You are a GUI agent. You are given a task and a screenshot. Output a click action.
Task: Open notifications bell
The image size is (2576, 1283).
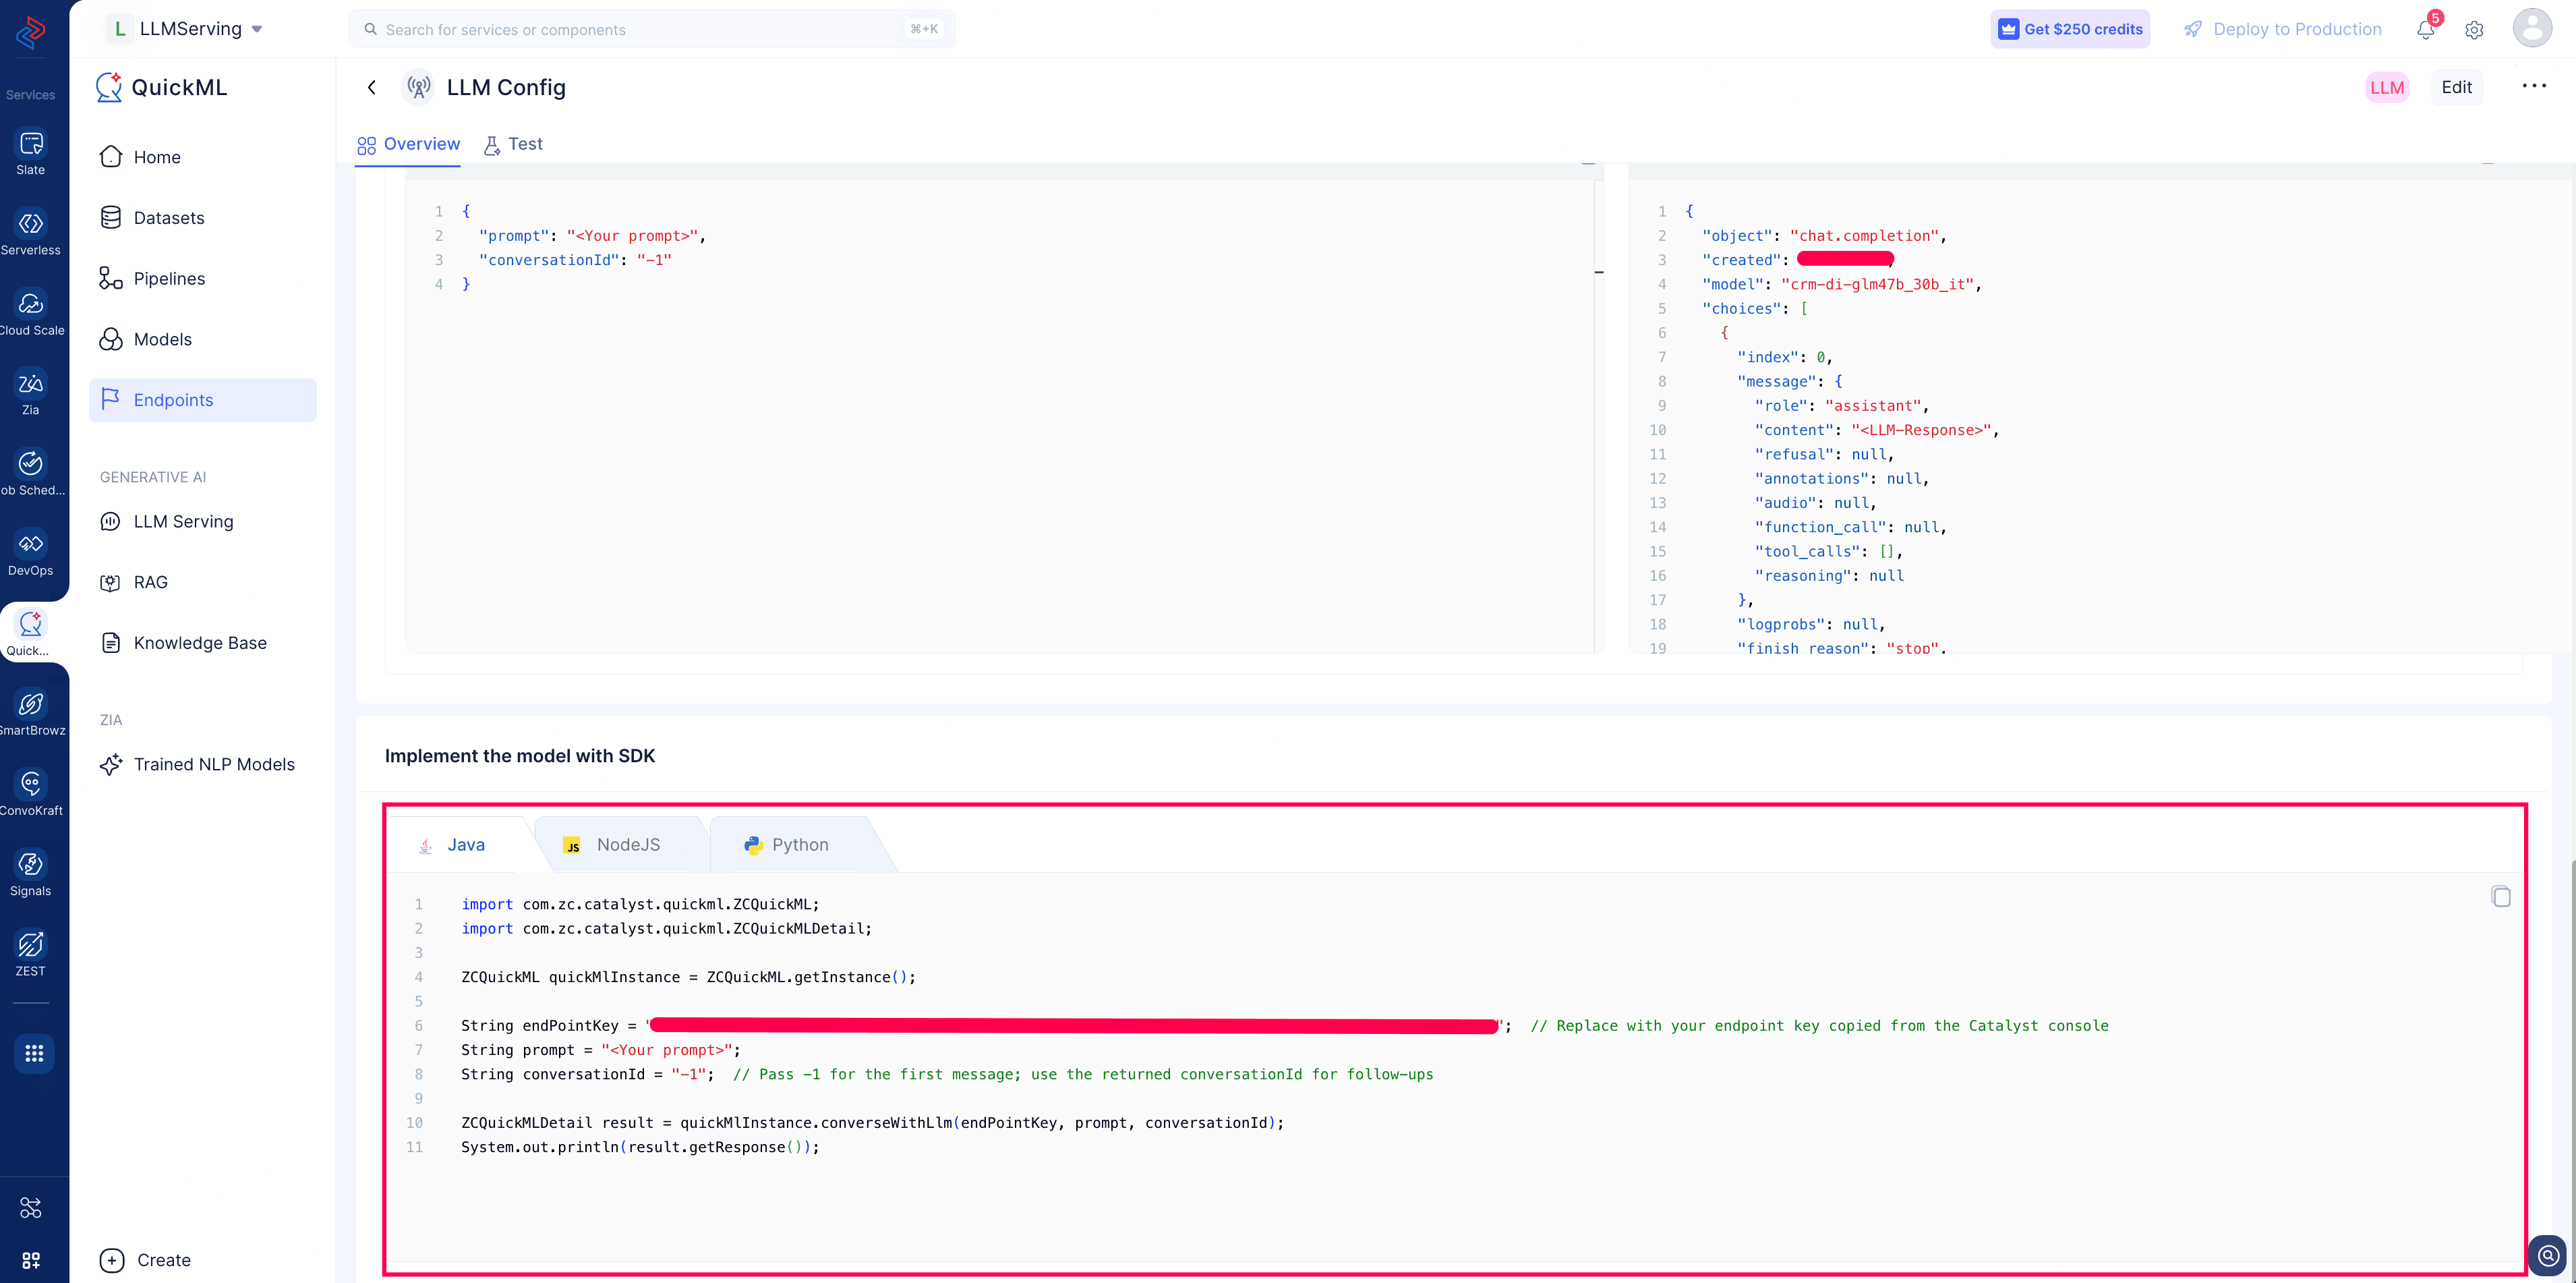pos(2426,29)
